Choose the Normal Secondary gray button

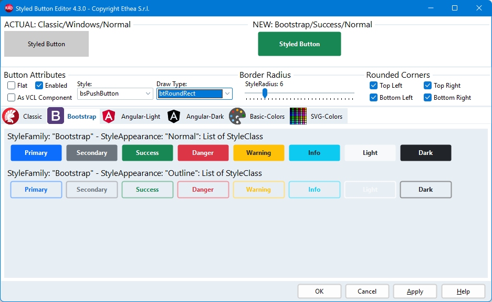coord(91,153)
